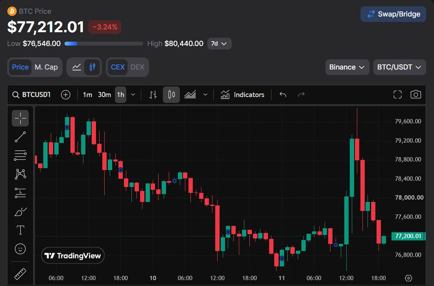Select the Fibonacci retracement tool
This screenshot has width=434, height=286.
coord(20,156)
